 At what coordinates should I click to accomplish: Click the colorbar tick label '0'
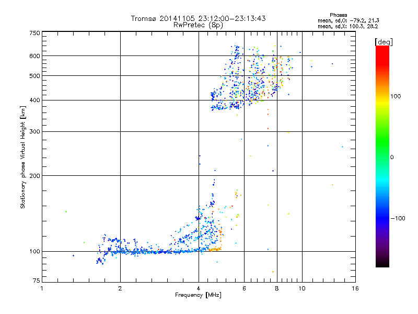click(x=391, y=158)
